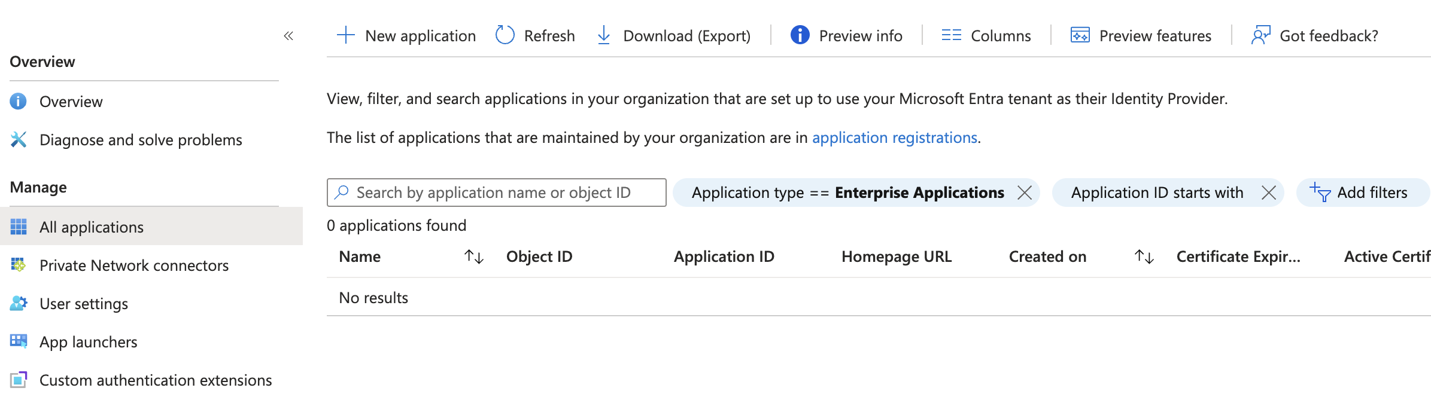This screenshot has width=1431, height=397.
Task: Sort by Created on using the arrows icon
Action: pyautogui.click(x=1144, y=257)
